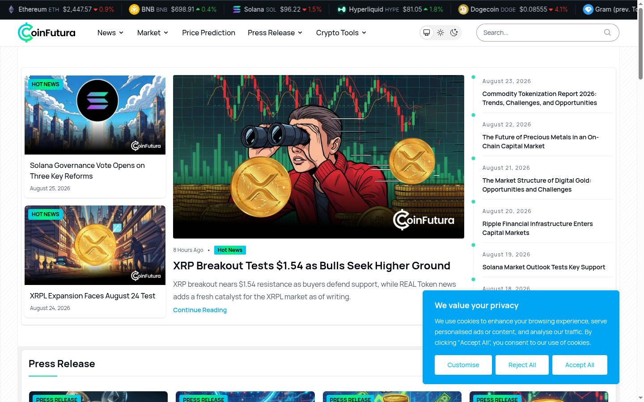Click the BNB coin icon in ticker
Image resolution: width=644 pixels, height=402 pixels.
[x=134, y=9]
